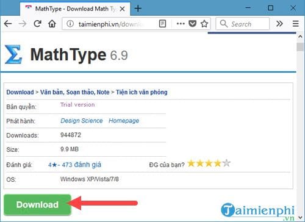Click the vertical scrollbar thumb
Viewport: 305px width, 222px height.
pos(300,47)
